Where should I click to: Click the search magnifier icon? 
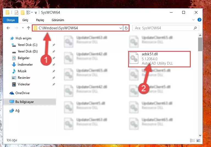click(x=195, y=28)
